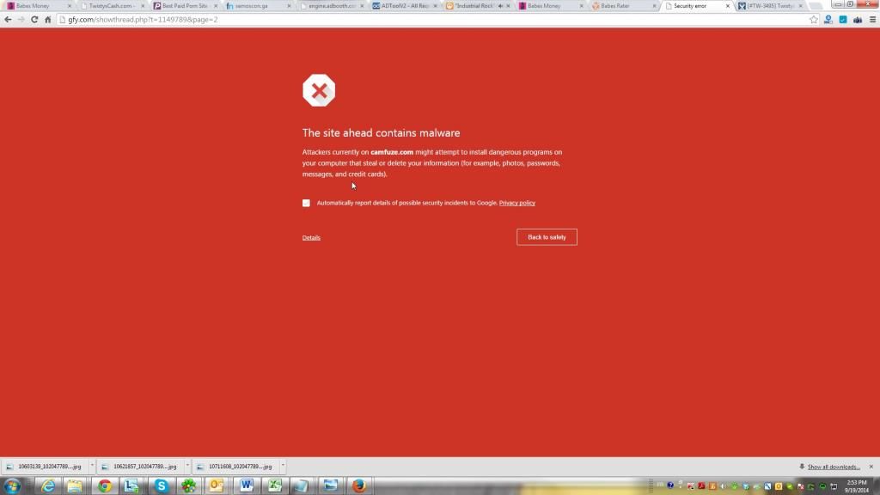Viewport: 880px width, 495px height.
Task: Open dropdown arrow for 10621857 jpg download
Action: click(187, 467)
